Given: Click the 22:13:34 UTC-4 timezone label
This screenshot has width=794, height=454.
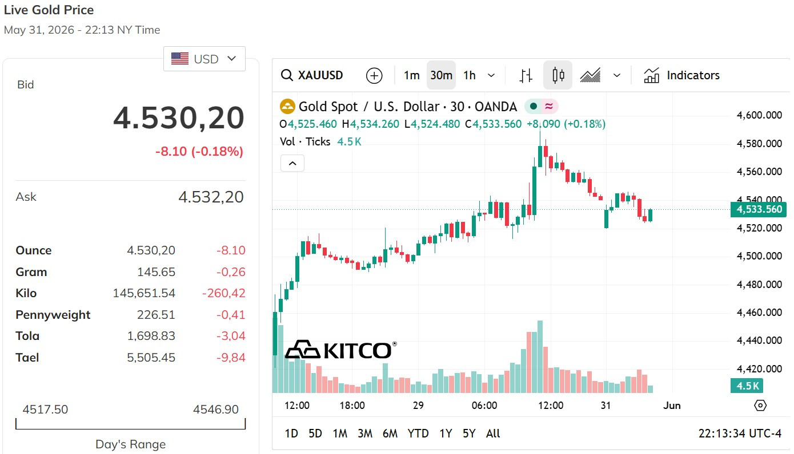Looking at the screenshot, I should (740, 433).
